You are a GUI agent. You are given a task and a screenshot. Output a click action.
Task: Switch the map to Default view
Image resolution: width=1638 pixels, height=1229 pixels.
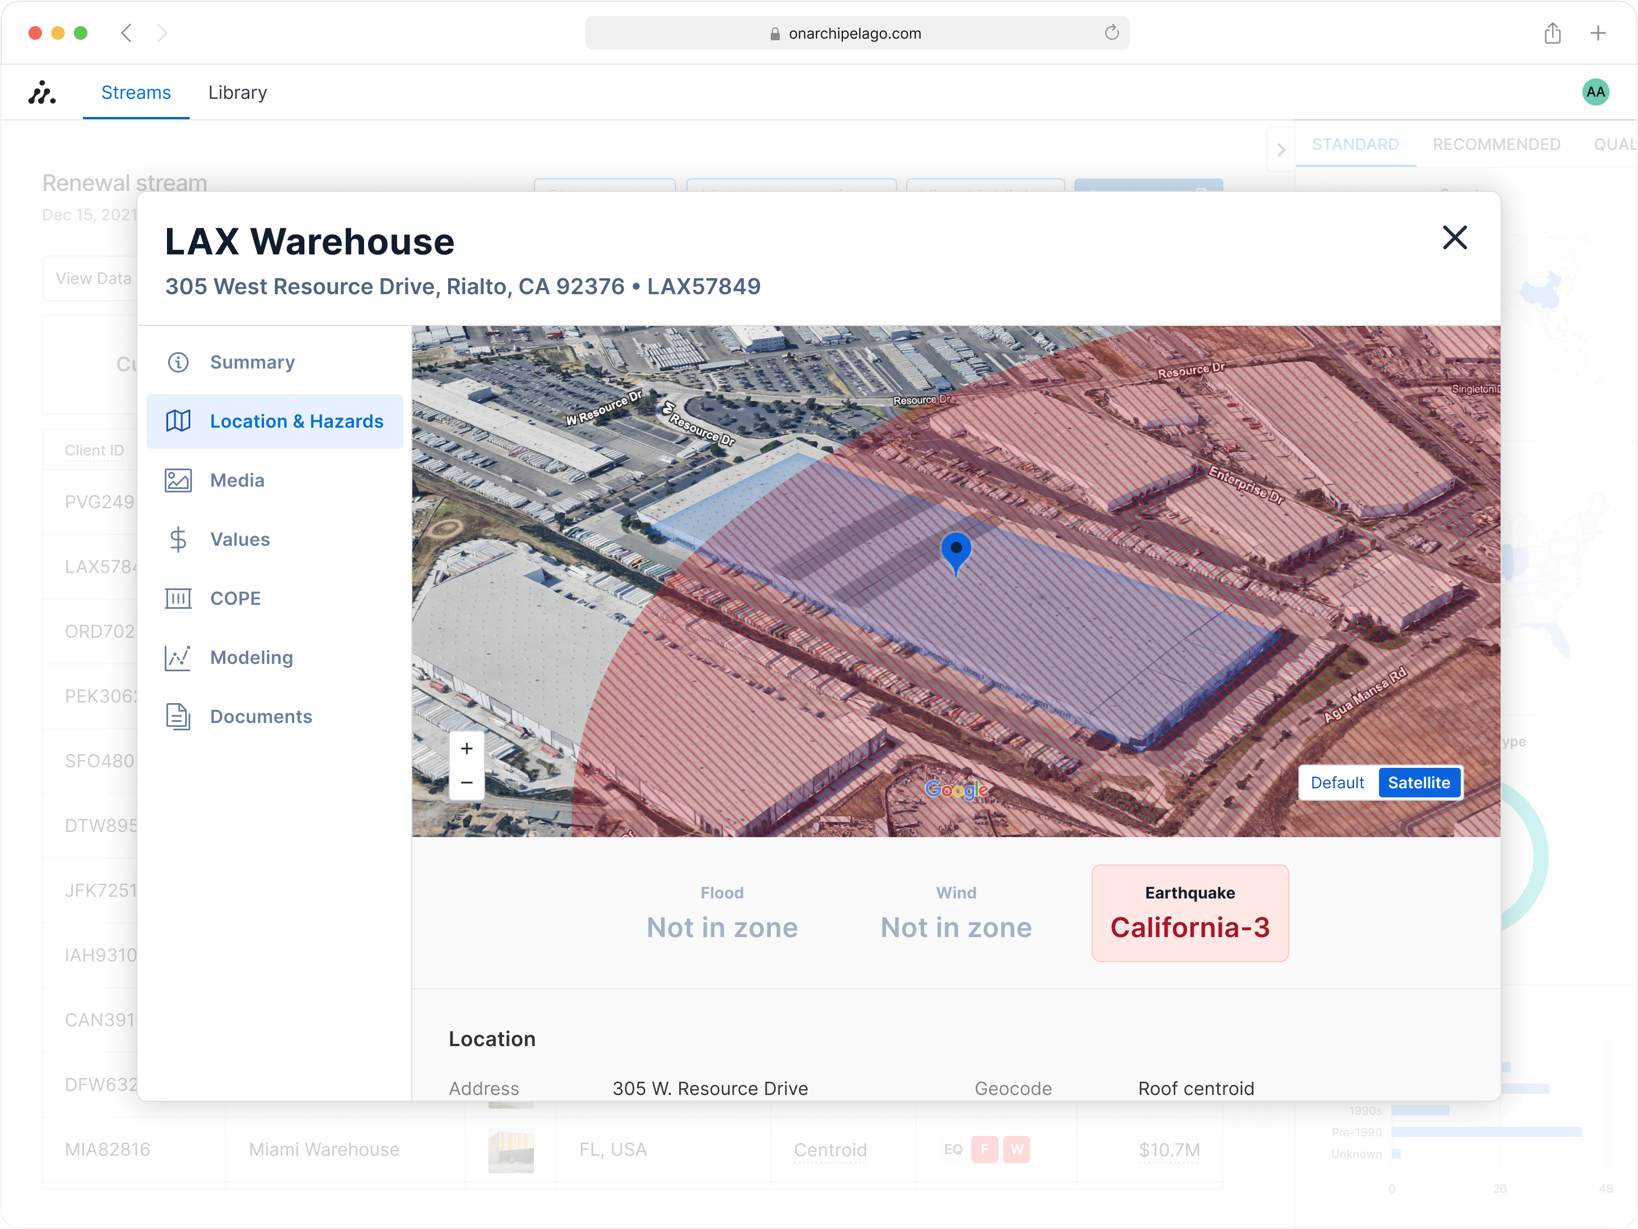point(1338,783)
